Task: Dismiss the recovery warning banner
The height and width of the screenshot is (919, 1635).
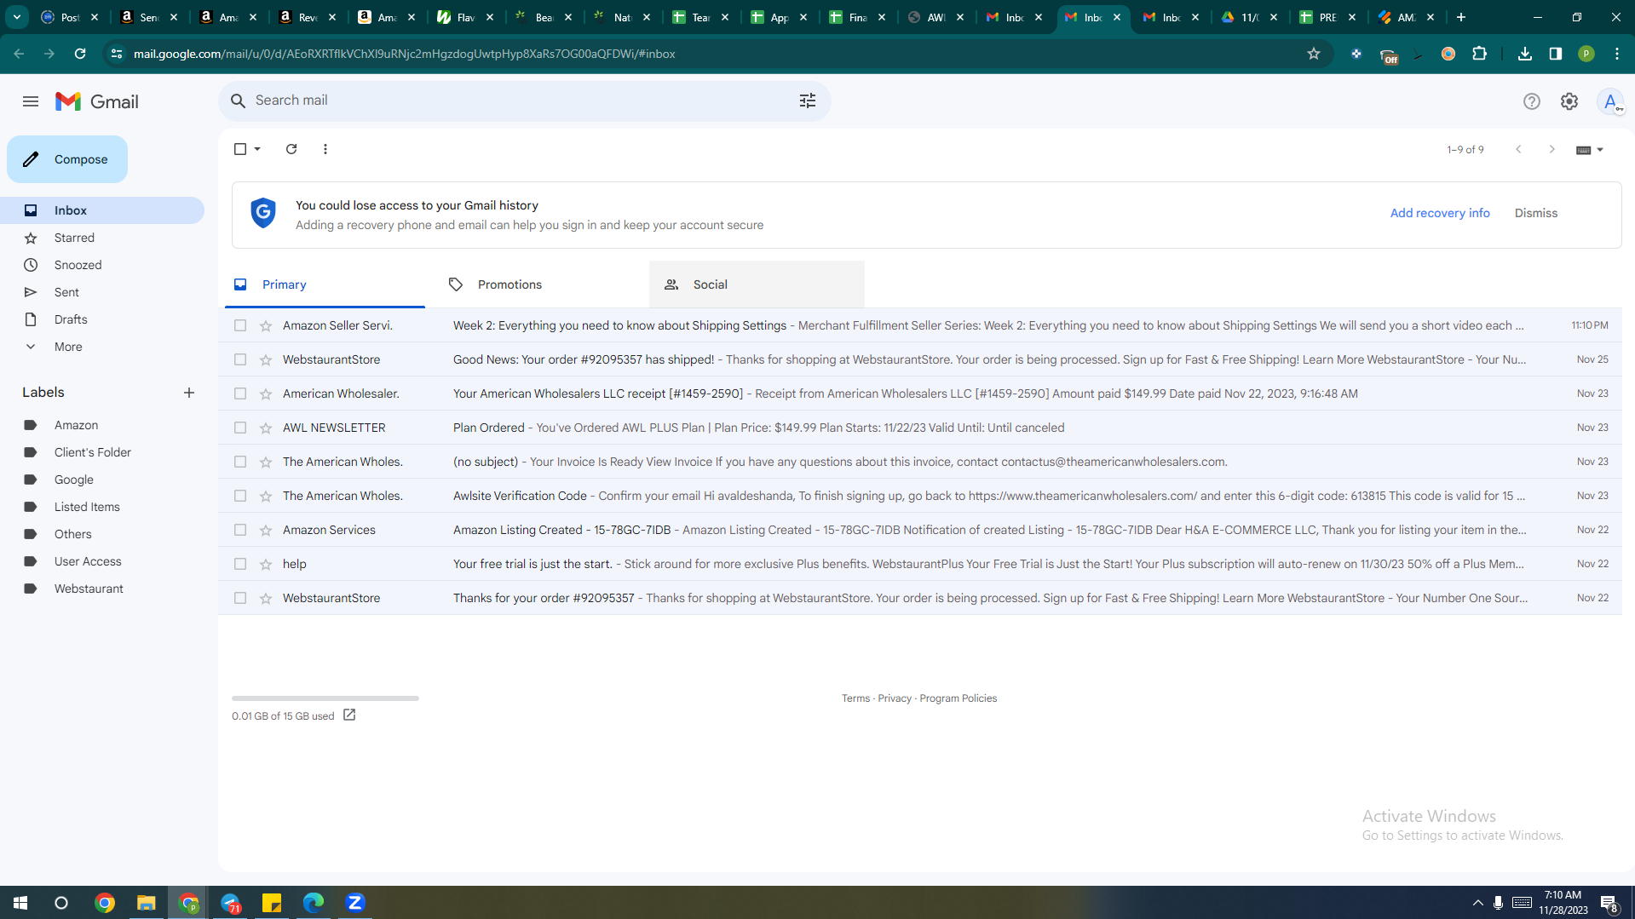Action: (1536, 213)
